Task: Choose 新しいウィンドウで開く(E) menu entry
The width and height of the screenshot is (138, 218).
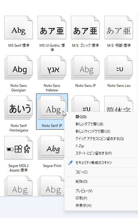Action: (93, 131)
